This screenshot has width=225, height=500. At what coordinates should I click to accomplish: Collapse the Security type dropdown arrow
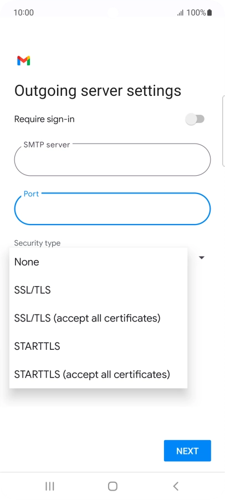pyautogui.click(x=201, y=257)
